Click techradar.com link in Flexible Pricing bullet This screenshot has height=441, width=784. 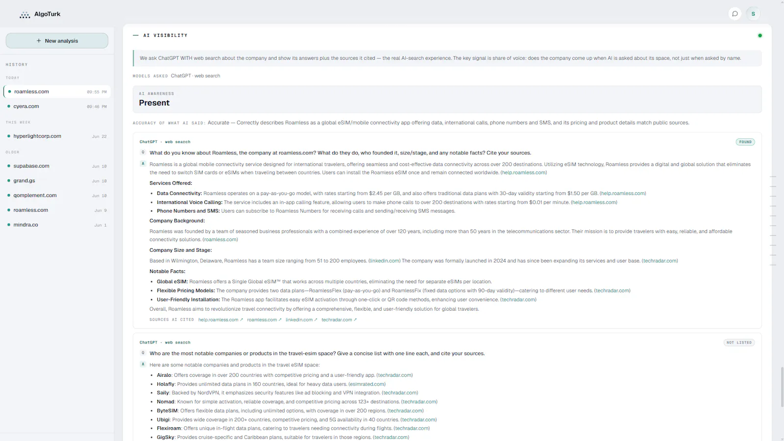click(x=612, y=291)
